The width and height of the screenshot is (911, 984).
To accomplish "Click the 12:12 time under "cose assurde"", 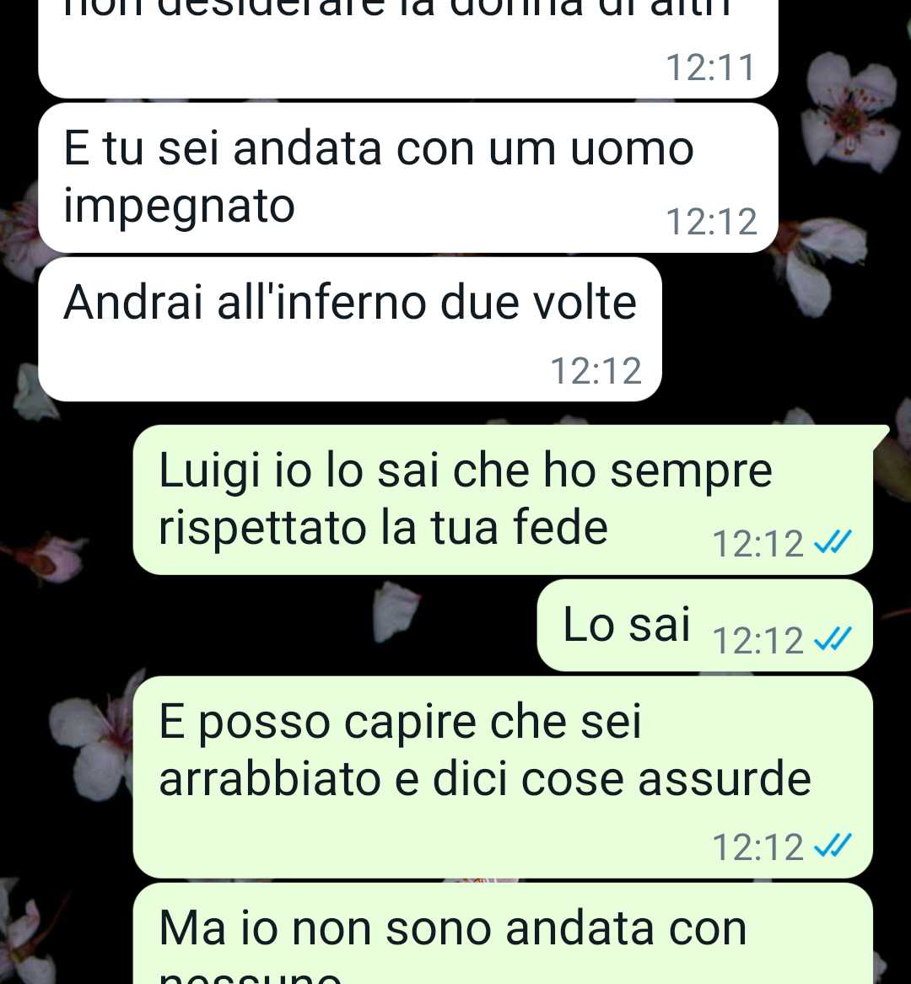I will (757, 847).
